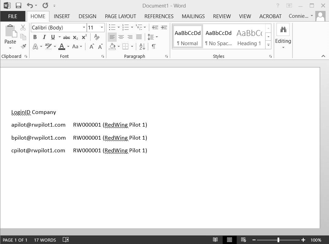Screen dimensions: 329x244
Task: Apply font color red A swatch
Action: [x=62, y=47]
